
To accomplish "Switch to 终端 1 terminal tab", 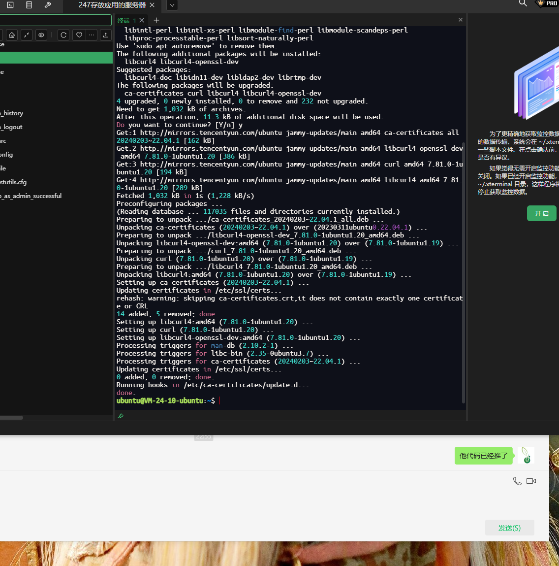I will pyautogui.click(x=126, y=21).
